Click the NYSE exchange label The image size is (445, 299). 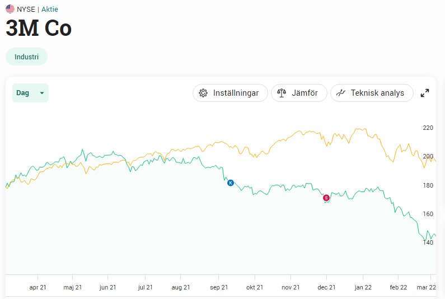tap(26, 9)
